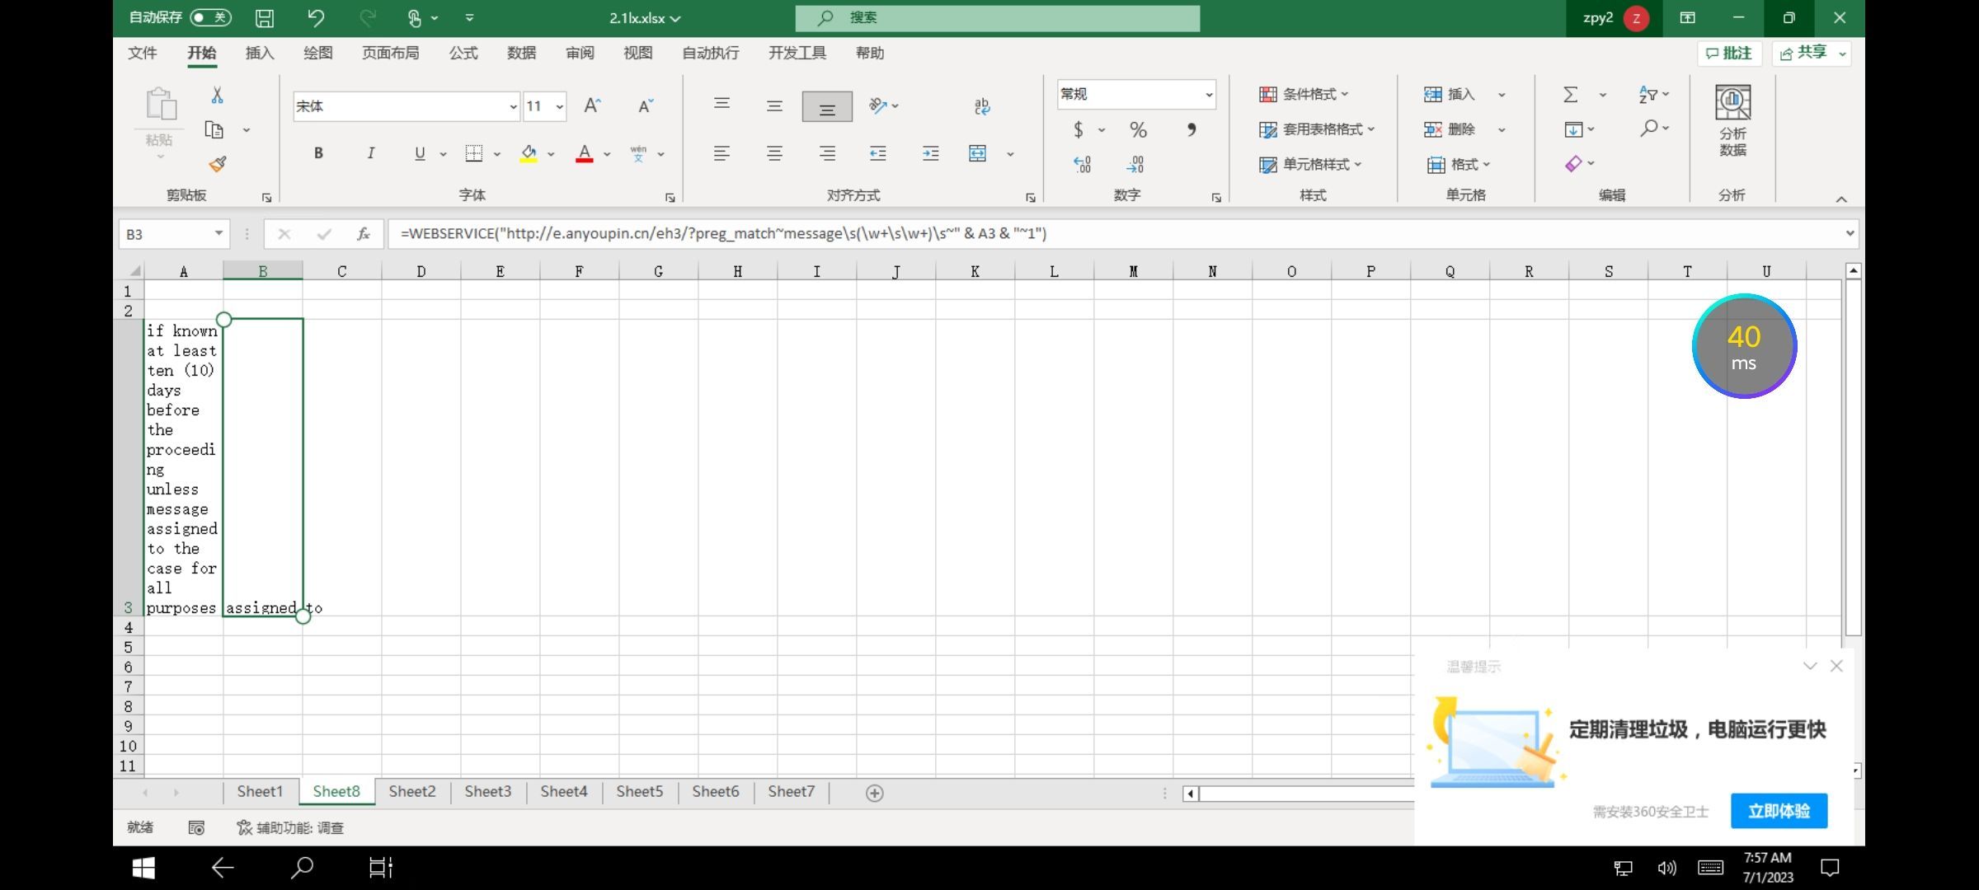Screen dimensions: 1979x890
Task: Open the Analyze Data tool
Action: pos(1732,119)
